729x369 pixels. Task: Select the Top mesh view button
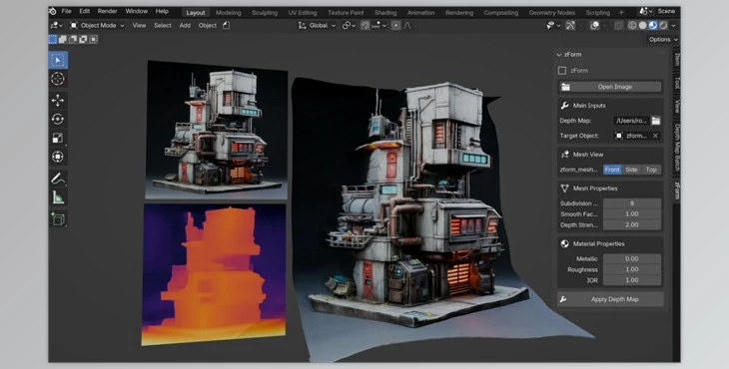[651, 170]
